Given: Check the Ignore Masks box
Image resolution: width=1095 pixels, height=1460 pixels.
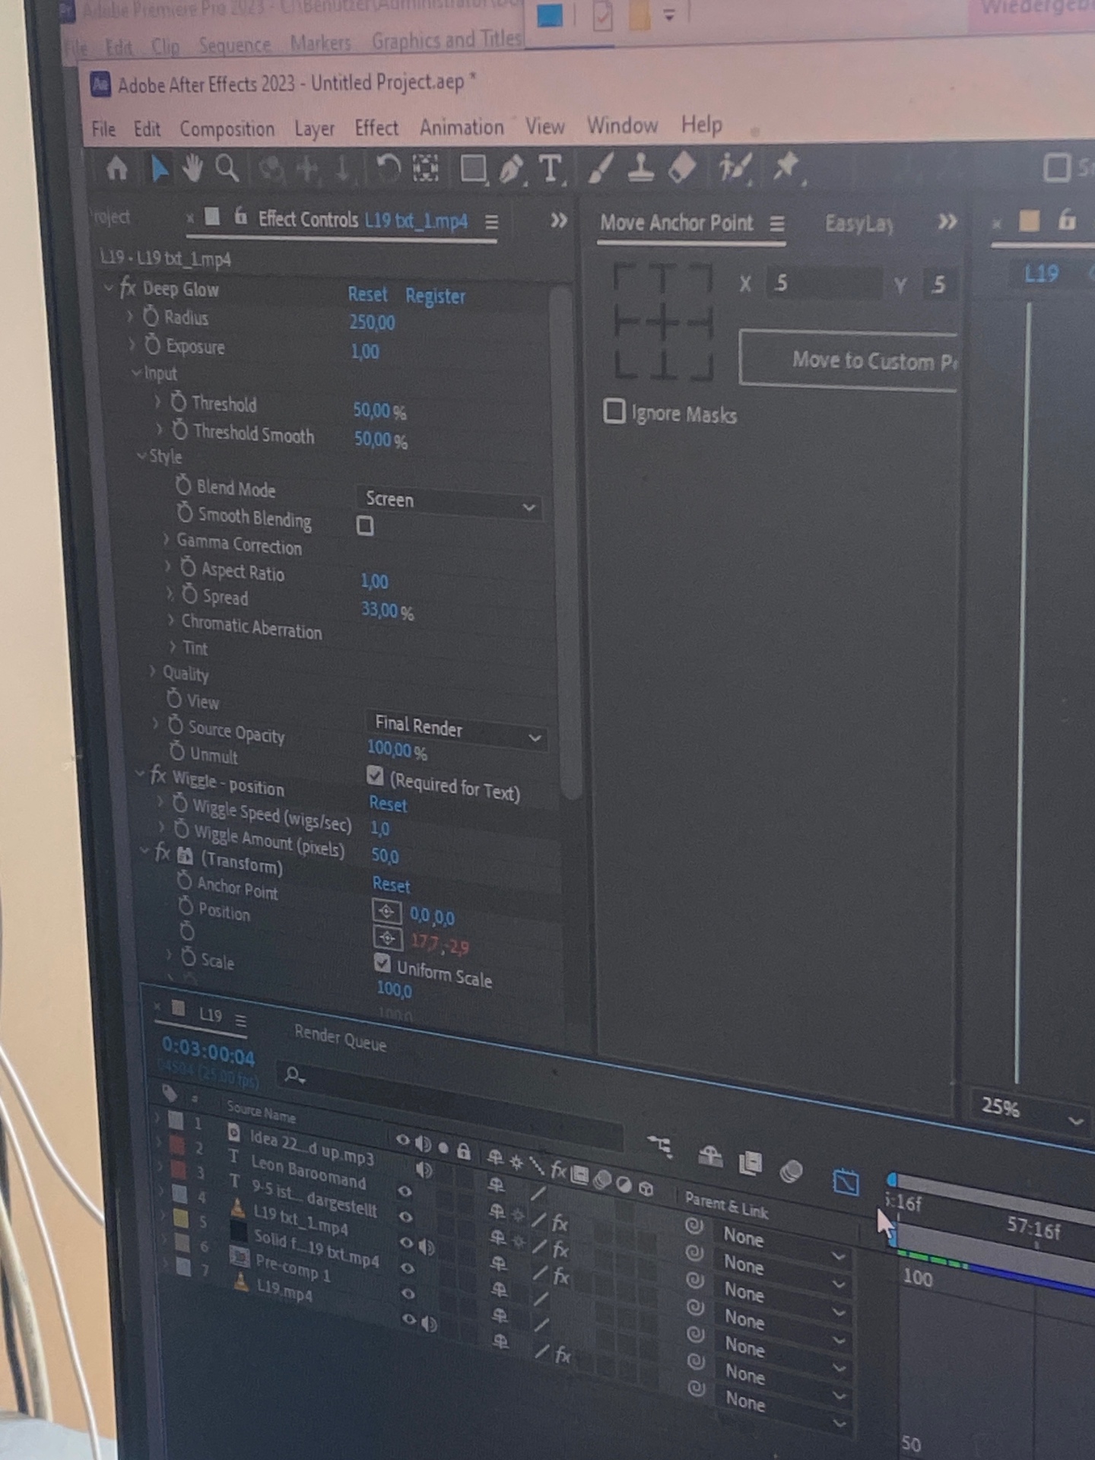Looking at the screenshot, I should (x=614, y=411).
